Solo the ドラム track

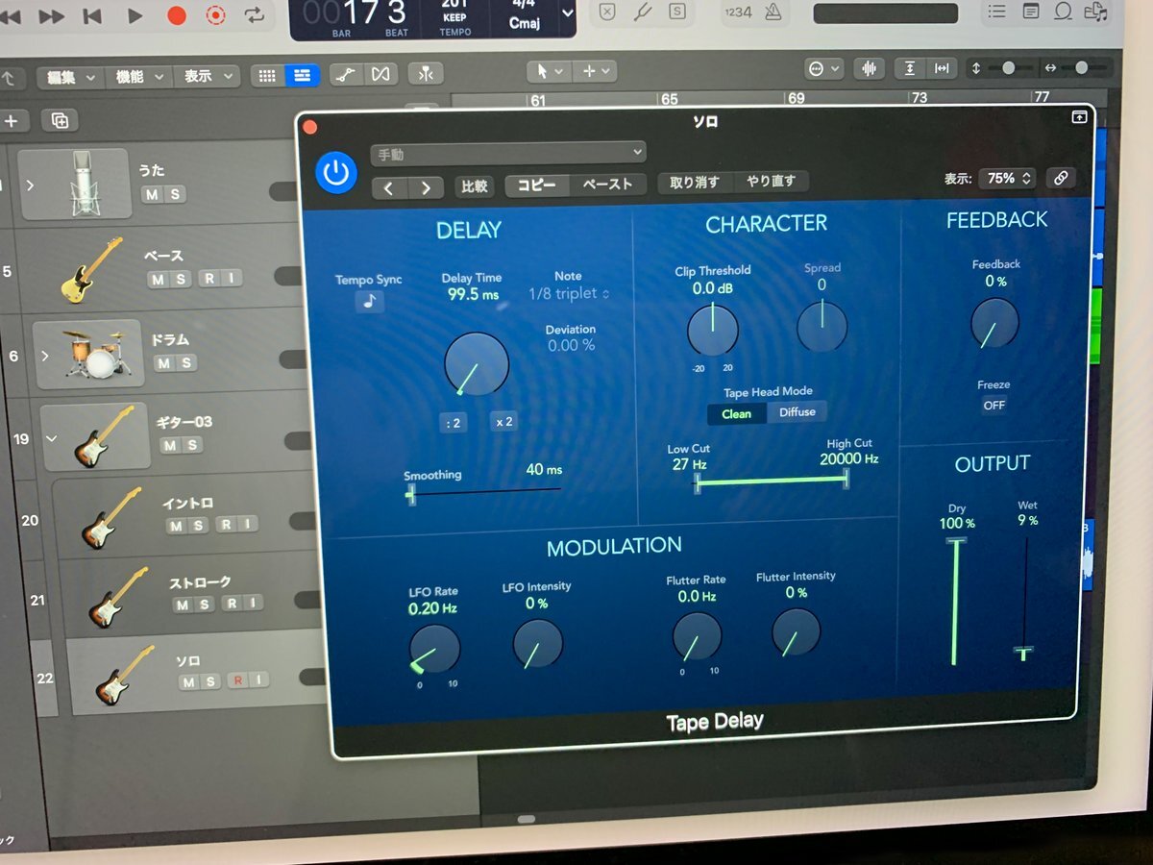coord(185,362)
